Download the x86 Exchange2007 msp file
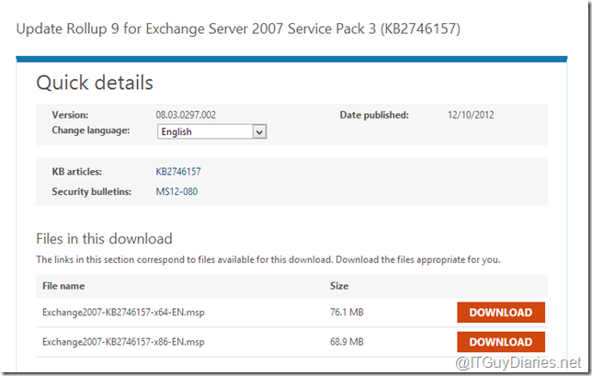The height and width of the screenshot is (376, 592). [x=500, y=342]
